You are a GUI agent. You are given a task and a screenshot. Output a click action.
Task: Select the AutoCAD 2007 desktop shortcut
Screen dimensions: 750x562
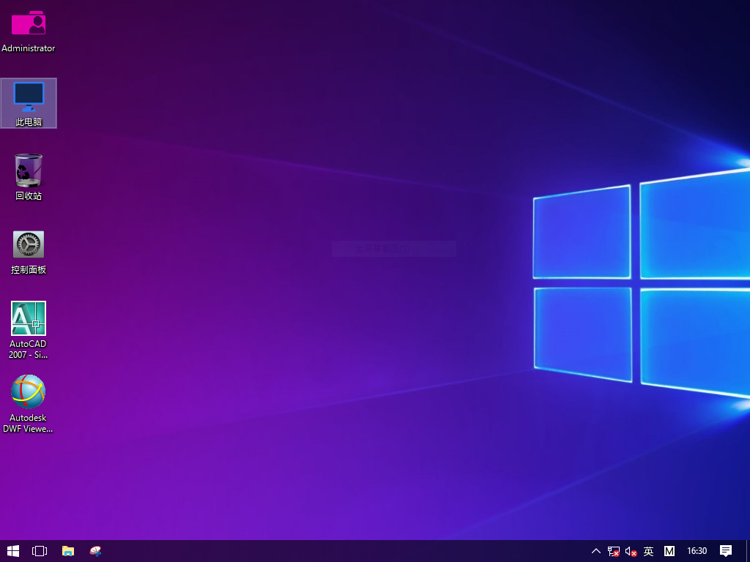tap(29, 319)
